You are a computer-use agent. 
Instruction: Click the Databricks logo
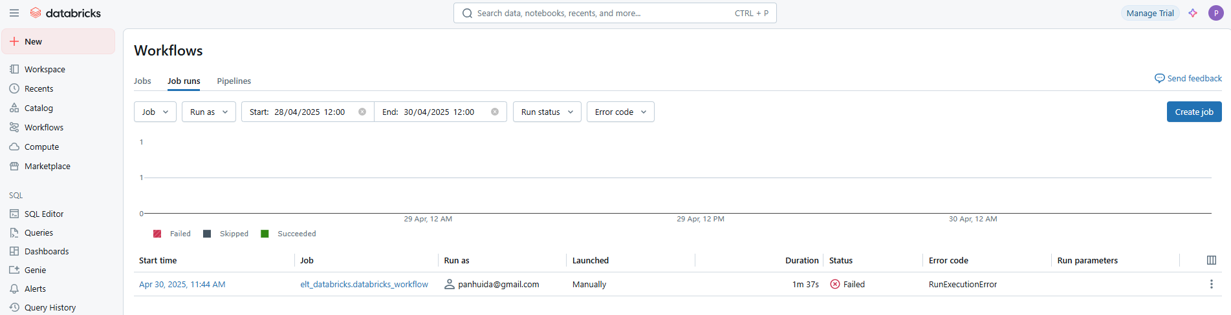click(65, 13)
